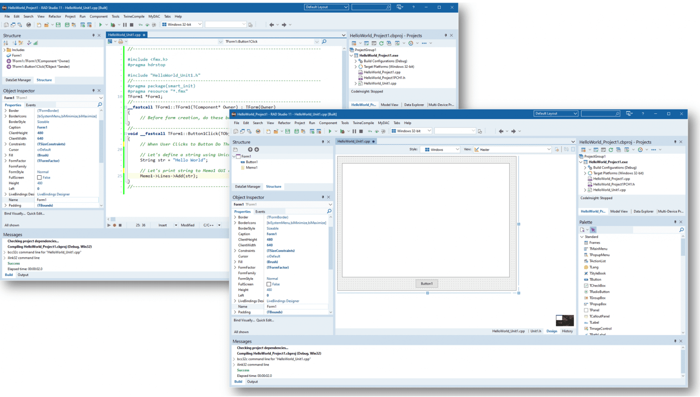Viewport: 700px width, 397px height.
Task: Run the project in the front window toolbar
Action: click(x=330, y=131)
